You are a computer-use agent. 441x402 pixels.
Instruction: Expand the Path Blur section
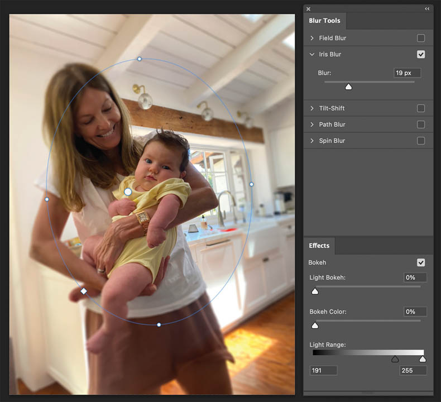[x=312, y=125]
